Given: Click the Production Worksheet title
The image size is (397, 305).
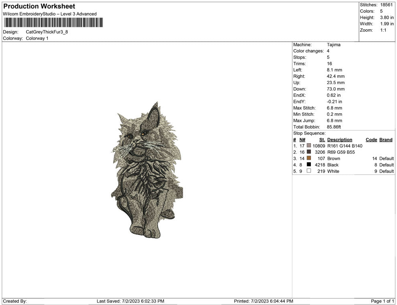Looking at the screenshot, I should coord(38,6).
